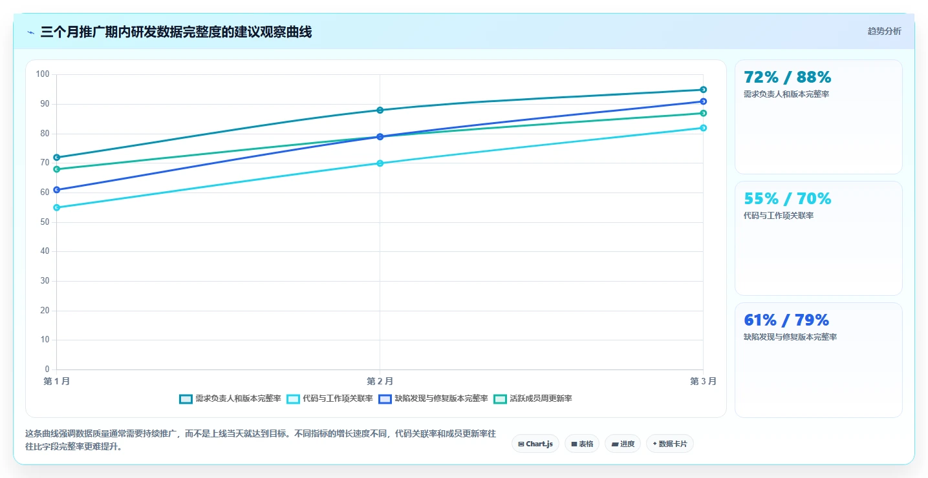Click the description paragraph below the chart
928x478 pixels.
[261, 440]
